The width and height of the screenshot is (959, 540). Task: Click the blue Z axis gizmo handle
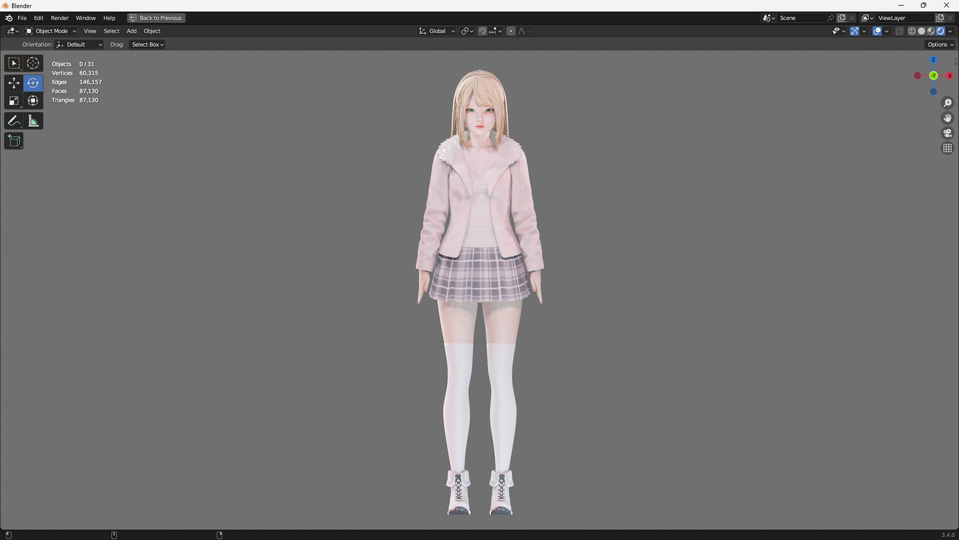pos(933,60)
